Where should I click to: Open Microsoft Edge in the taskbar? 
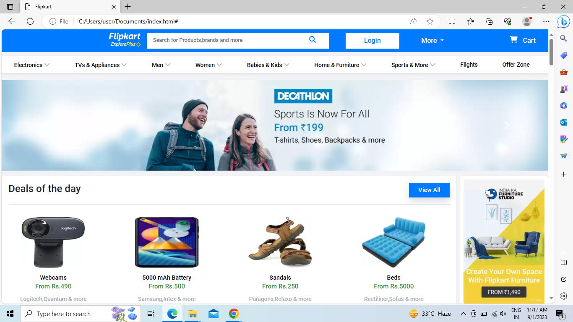tap(172, 314)
